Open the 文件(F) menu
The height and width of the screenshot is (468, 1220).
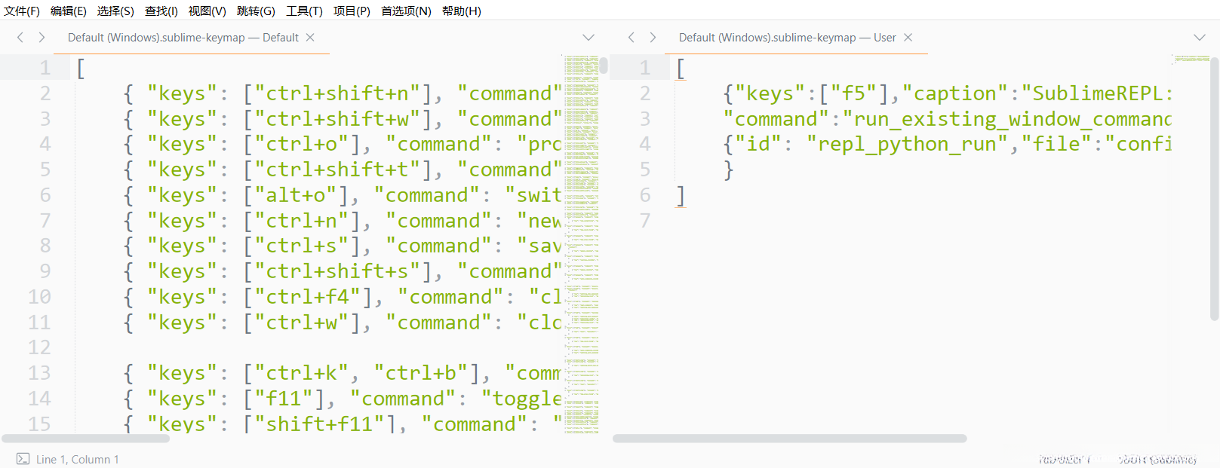point(22,11)
